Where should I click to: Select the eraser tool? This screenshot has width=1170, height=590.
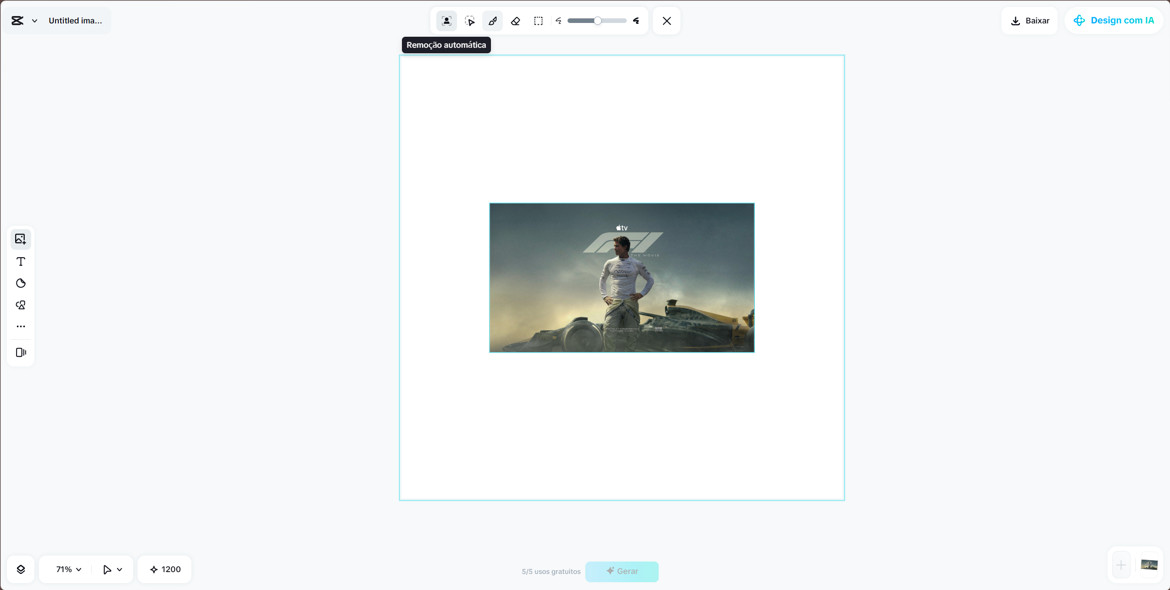(515, 21)
